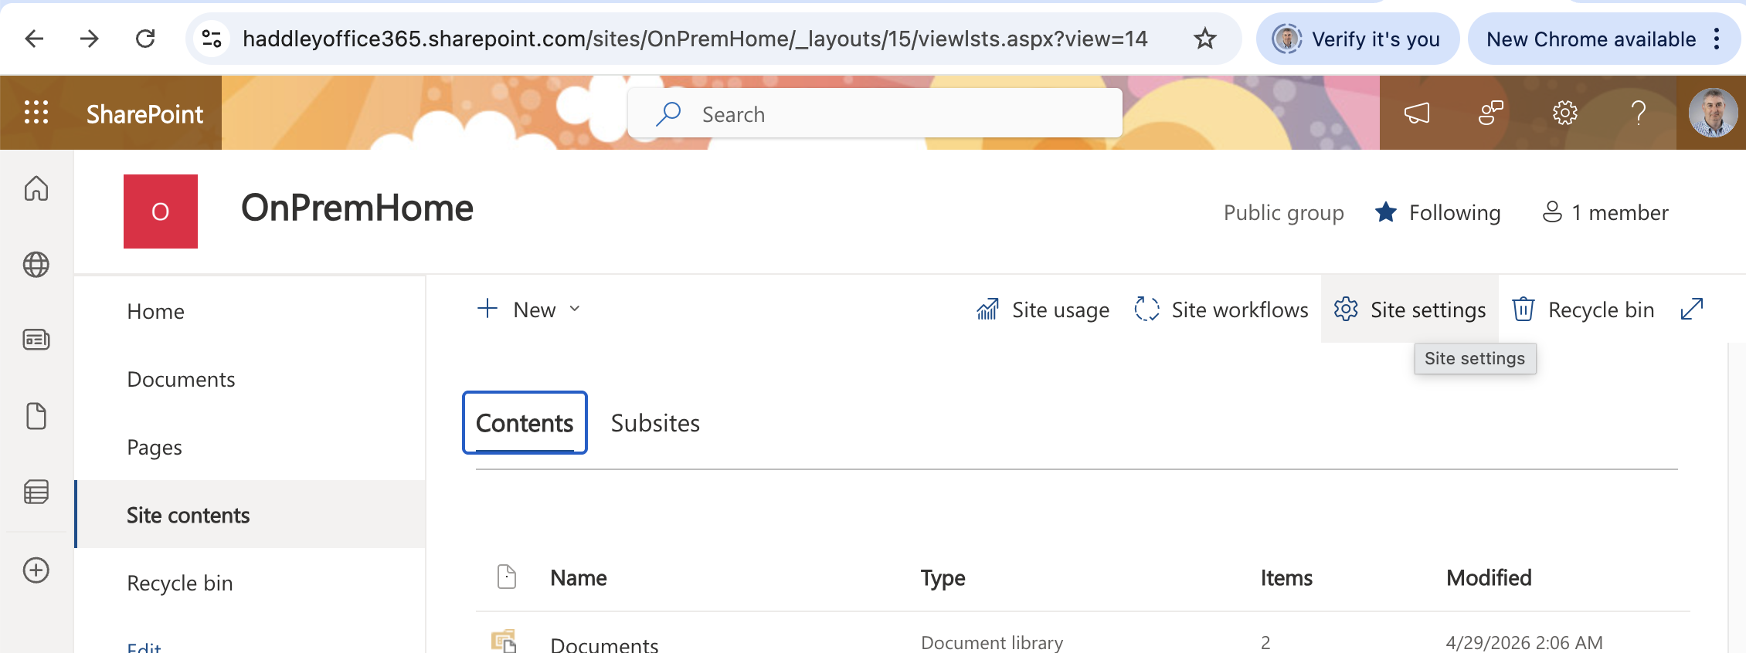The height and width of the screenshot is (653, 1746).
Task: Click the OnPremHome site title
Action: click(357, 208)
